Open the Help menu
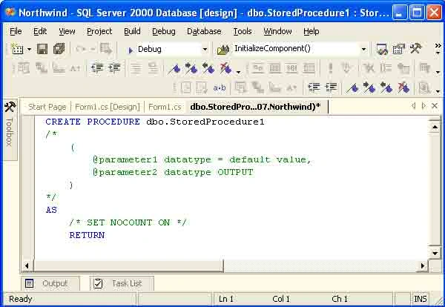 click(x=311, y=31)
